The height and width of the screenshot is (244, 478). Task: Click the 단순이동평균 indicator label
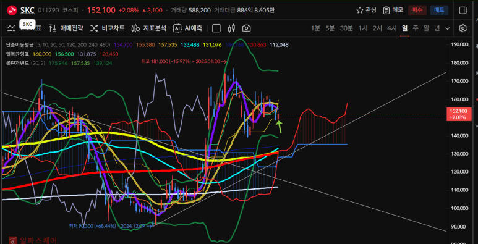[20, 44]
